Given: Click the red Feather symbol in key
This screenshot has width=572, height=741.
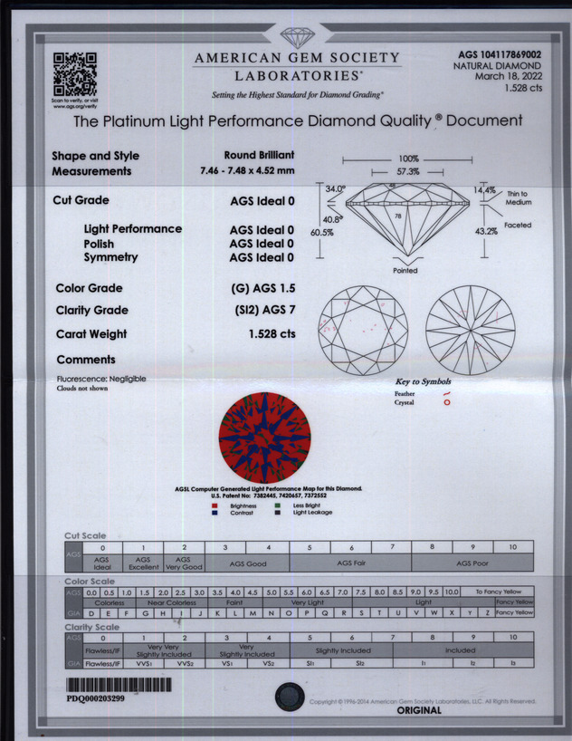Looking at the screenshot, I should pyautogui.click(x=445, y=394).
